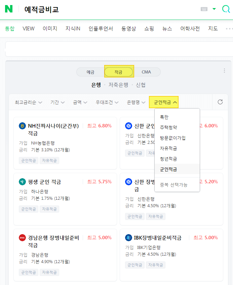Image resolution: width=233 pixels, height=285 pixels.
Task: Open the 뉴스 tab
Action: (x=167, y=29)
